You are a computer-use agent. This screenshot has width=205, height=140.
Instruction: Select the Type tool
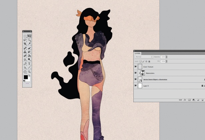tap(29, 64)
